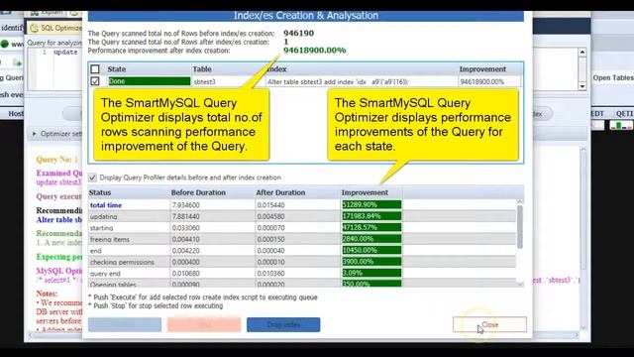
Task: Toggle Display Query Profiler details checkbox
Action: (92, 178)
